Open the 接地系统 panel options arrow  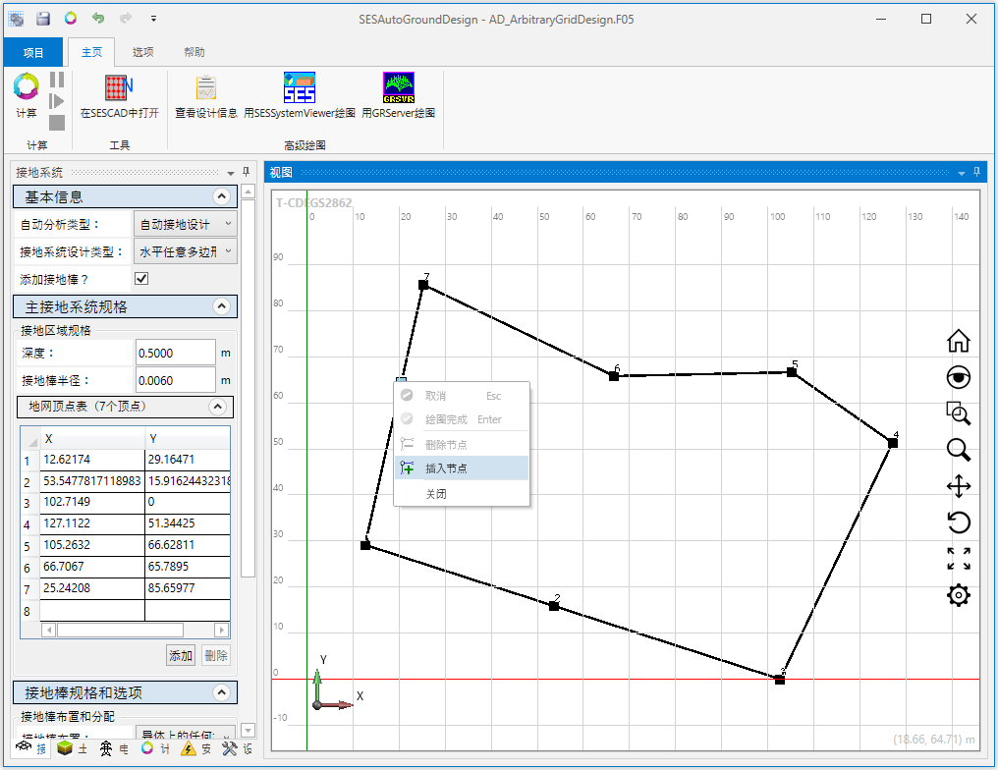[x=231, y=173]
